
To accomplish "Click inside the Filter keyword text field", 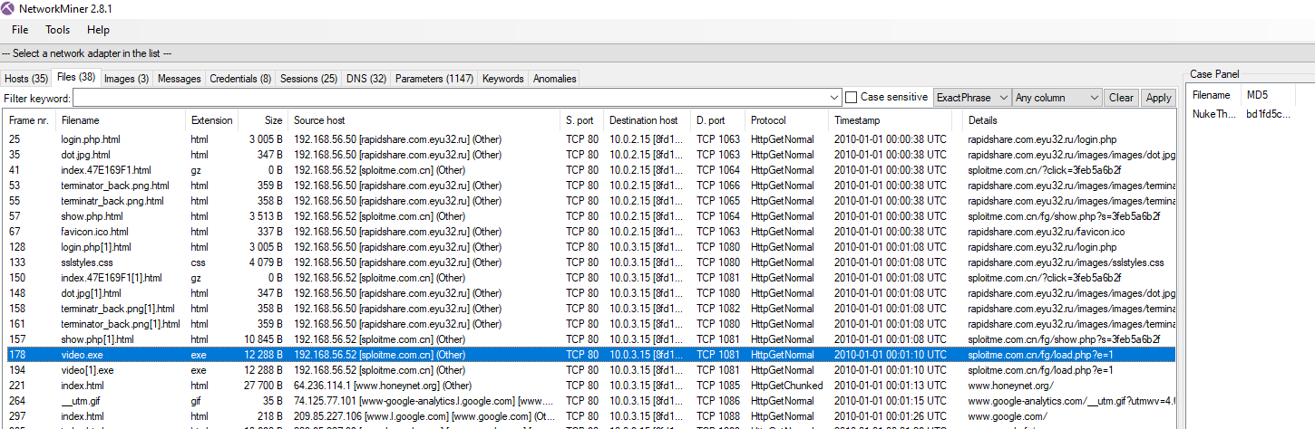I will point(453,98).
